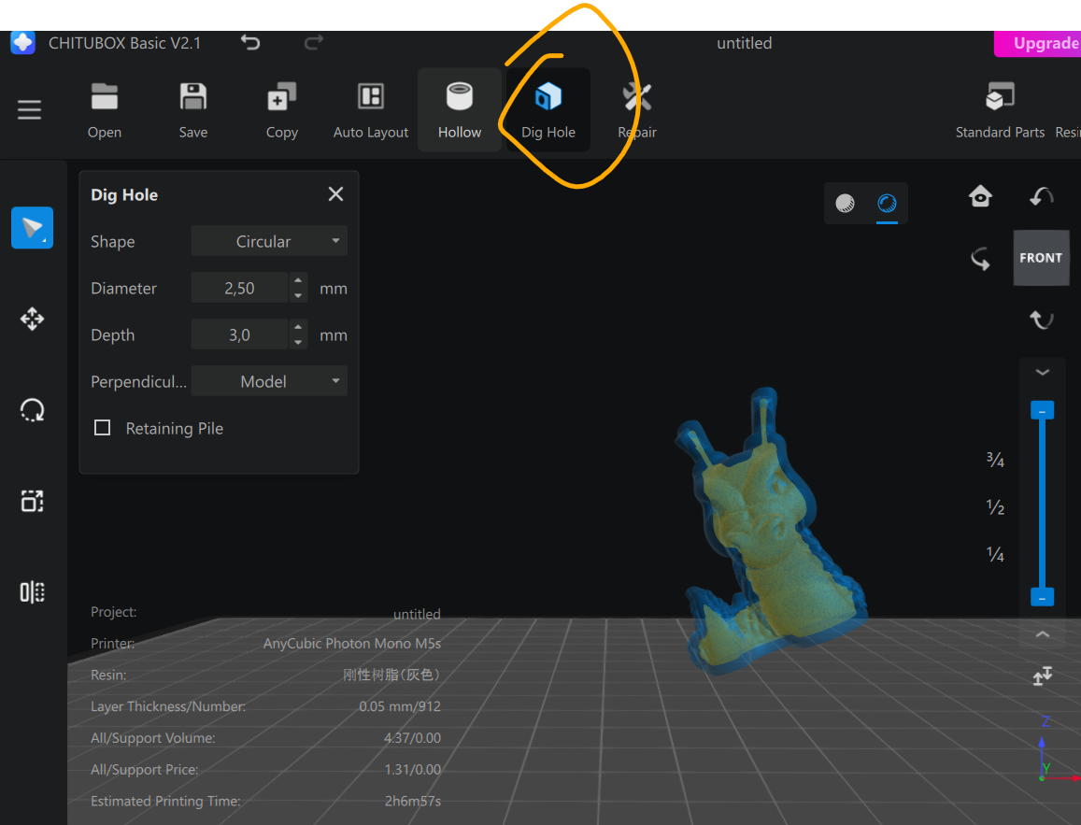Switch to transparent X-ray view mode
1081x825 pixels.
887,204
